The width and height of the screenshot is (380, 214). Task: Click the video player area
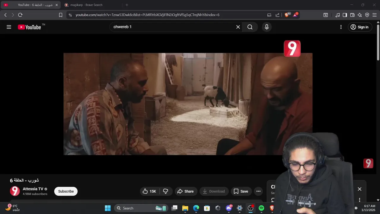point(188,104)
